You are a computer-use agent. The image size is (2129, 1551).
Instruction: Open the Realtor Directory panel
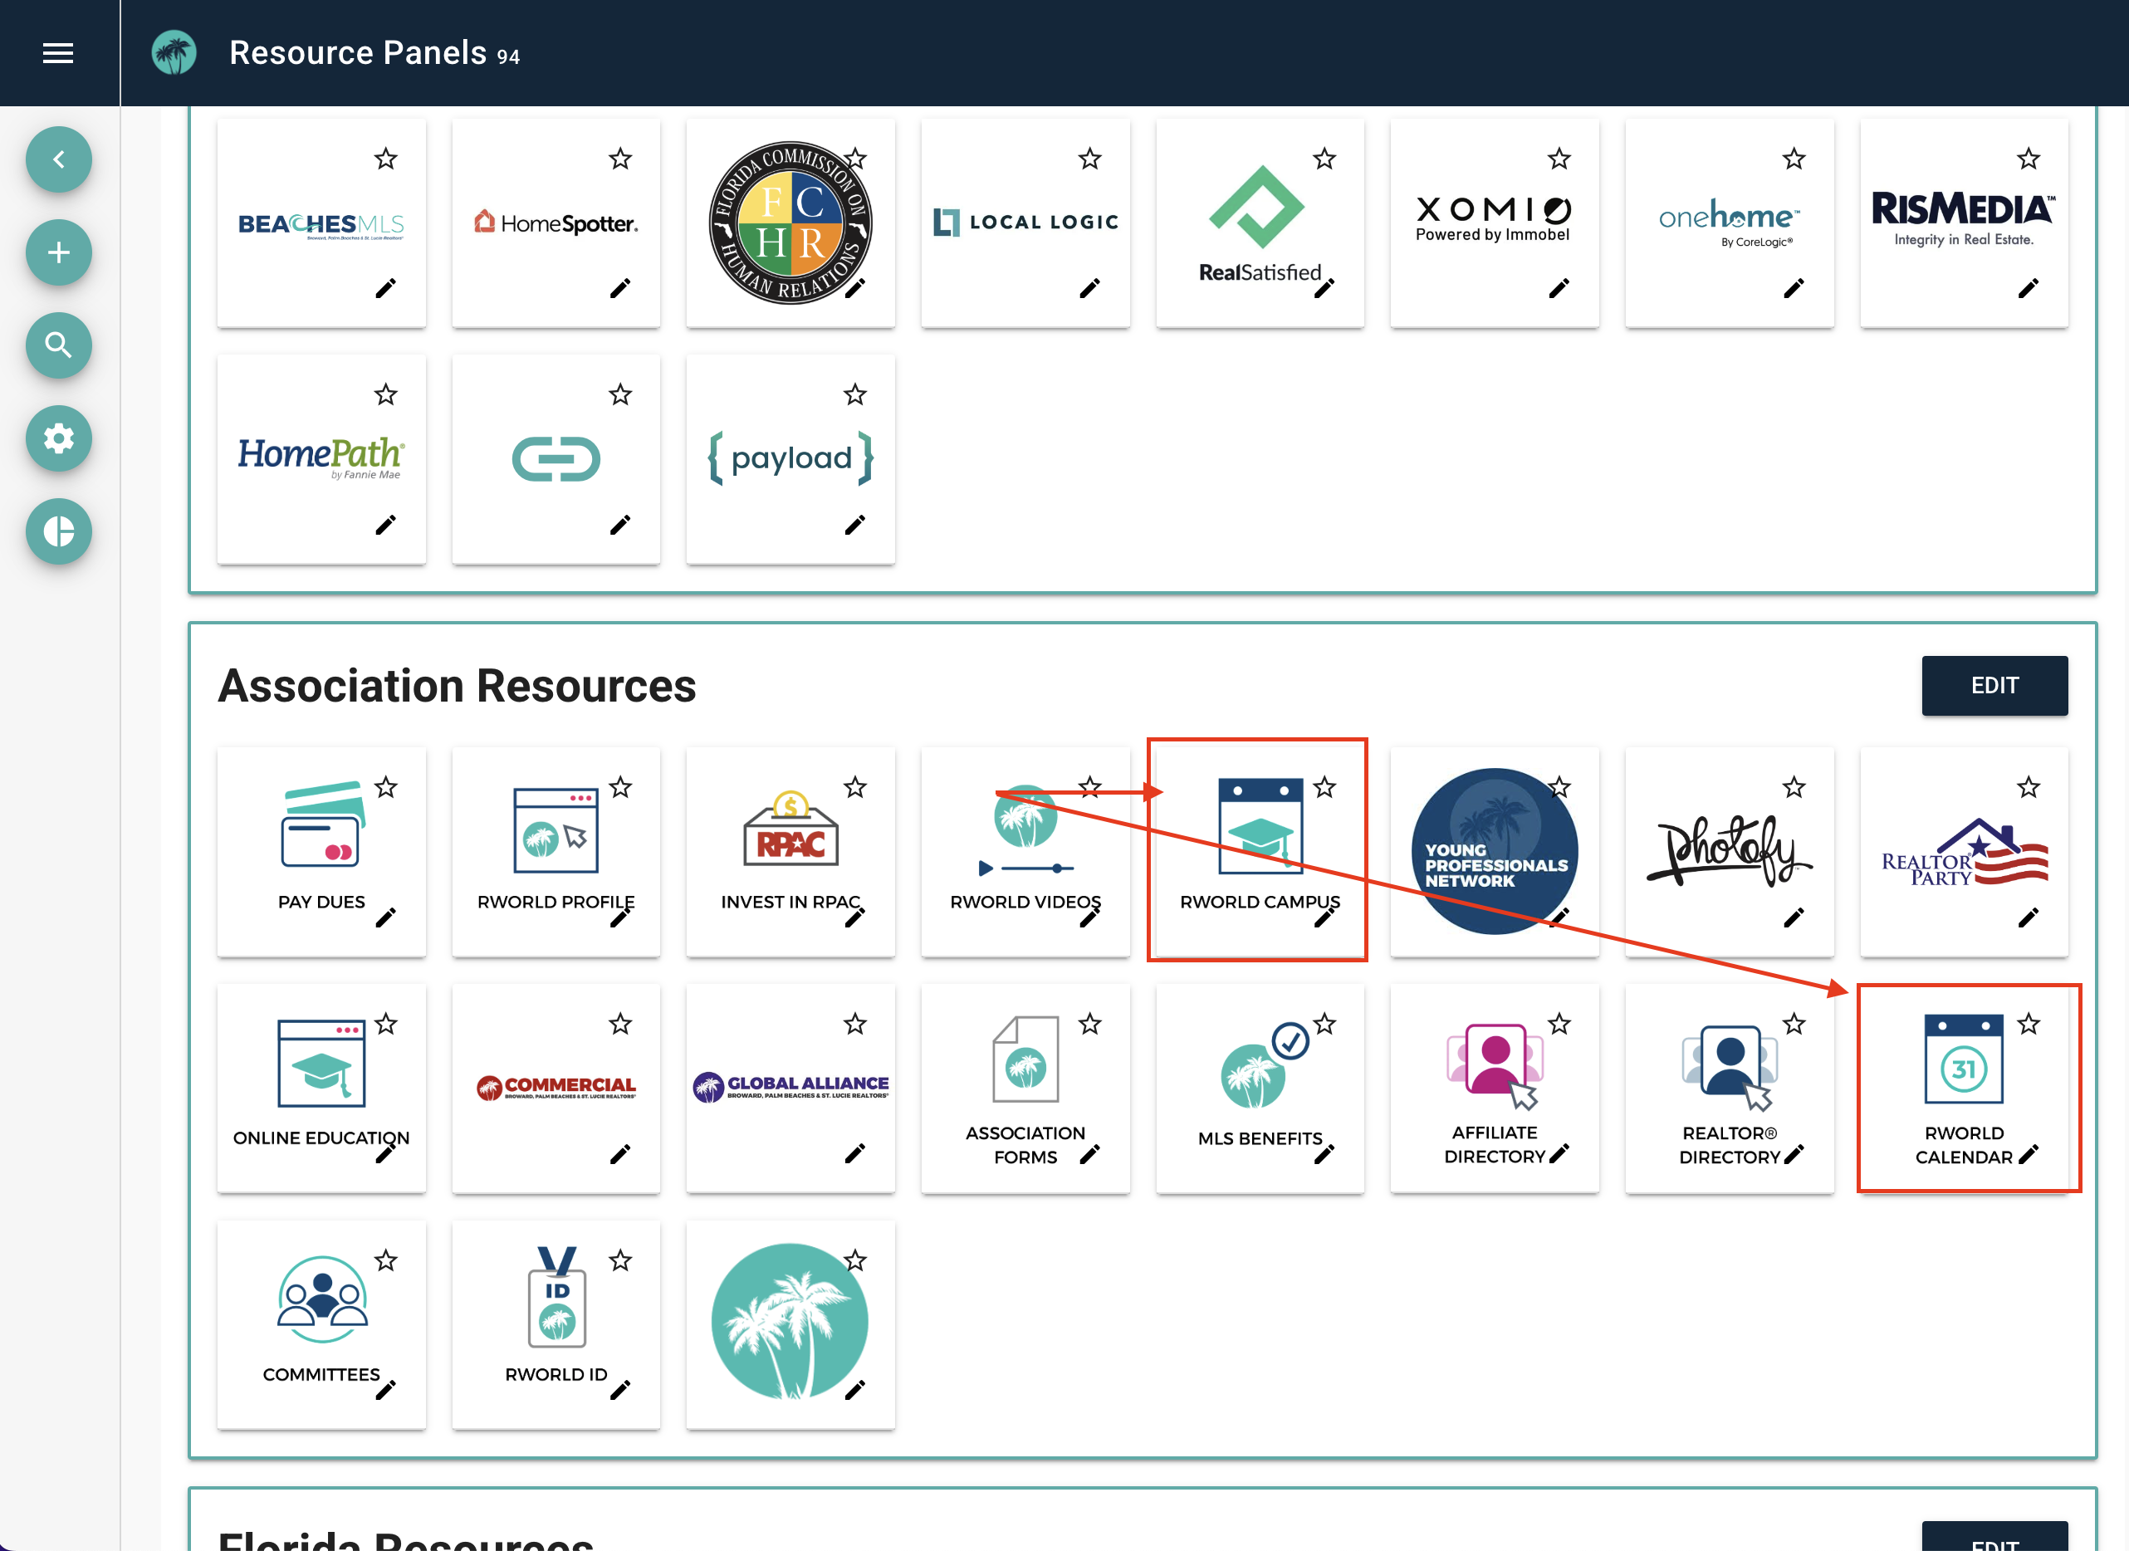pyautogui.click(x=1729, y=1089)
